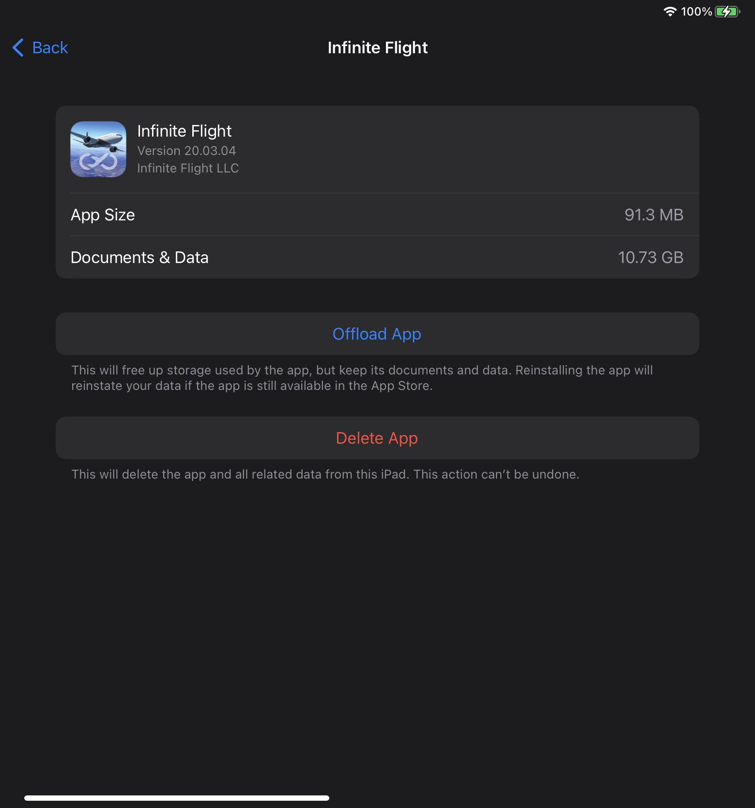Offload the Infinite Flight app

click(x=377, y=334)
